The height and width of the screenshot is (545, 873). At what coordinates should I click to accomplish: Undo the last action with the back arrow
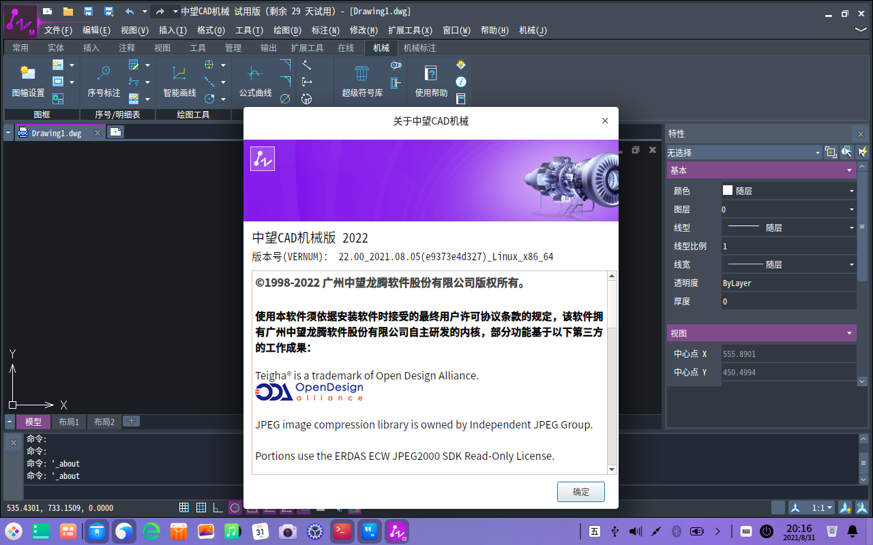(130, 11)
